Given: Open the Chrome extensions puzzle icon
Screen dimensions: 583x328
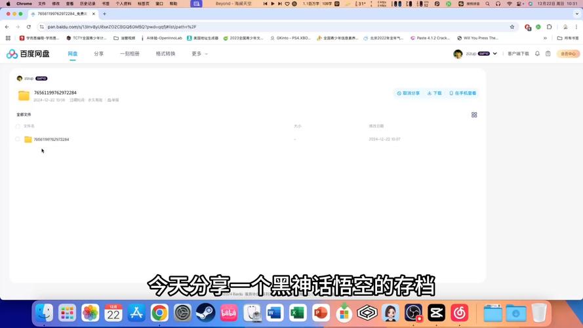Looking at the screenshot, I should [x=549, y=27].
